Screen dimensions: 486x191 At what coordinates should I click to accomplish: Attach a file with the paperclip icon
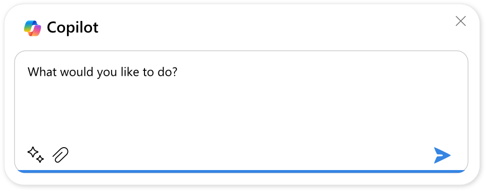[60, 155]
